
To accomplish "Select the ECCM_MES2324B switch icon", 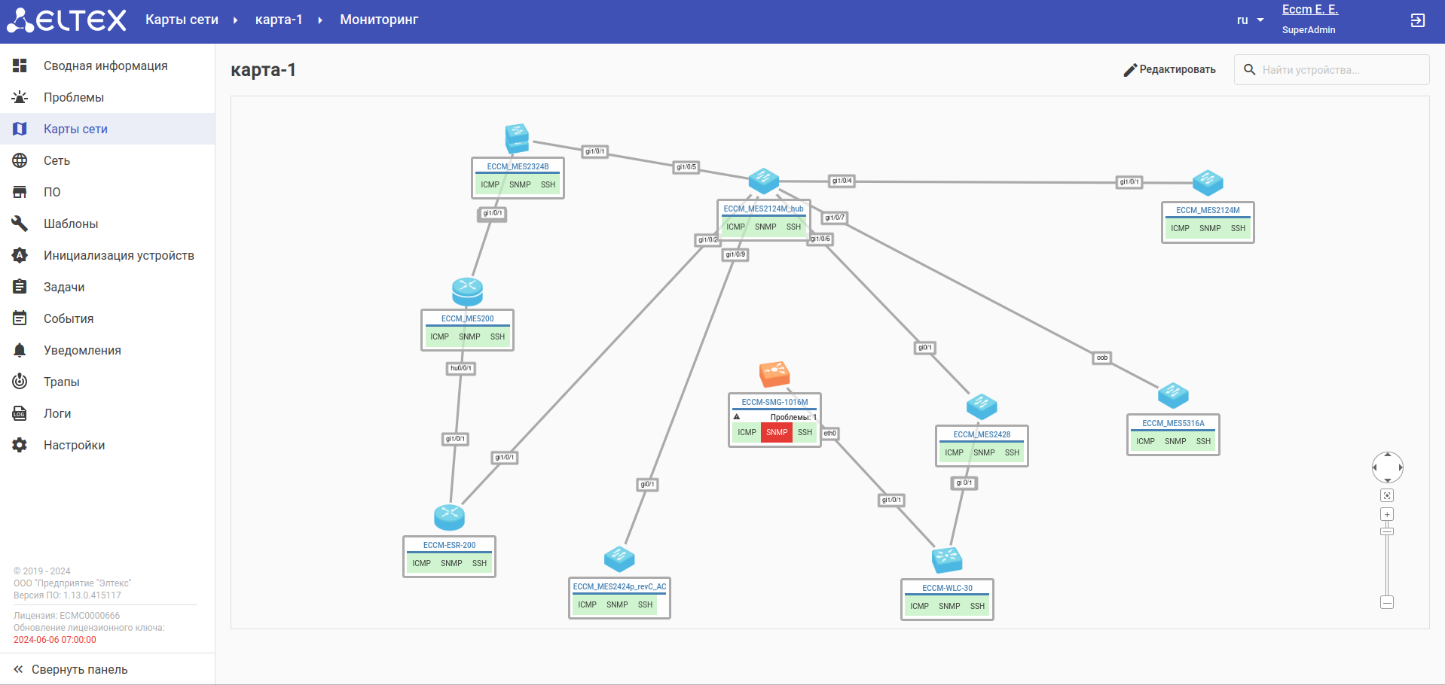I will [x=517, y=139].
